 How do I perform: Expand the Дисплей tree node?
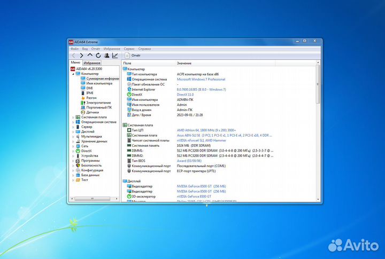pyautogui.click(x=73, y=131)
